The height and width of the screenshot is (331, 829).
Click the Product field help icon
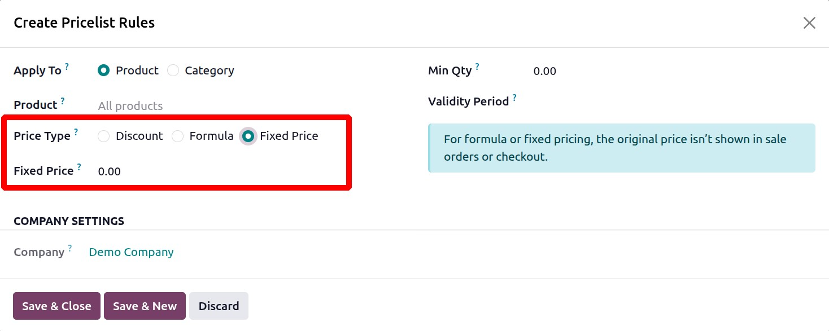click(63, 101)
